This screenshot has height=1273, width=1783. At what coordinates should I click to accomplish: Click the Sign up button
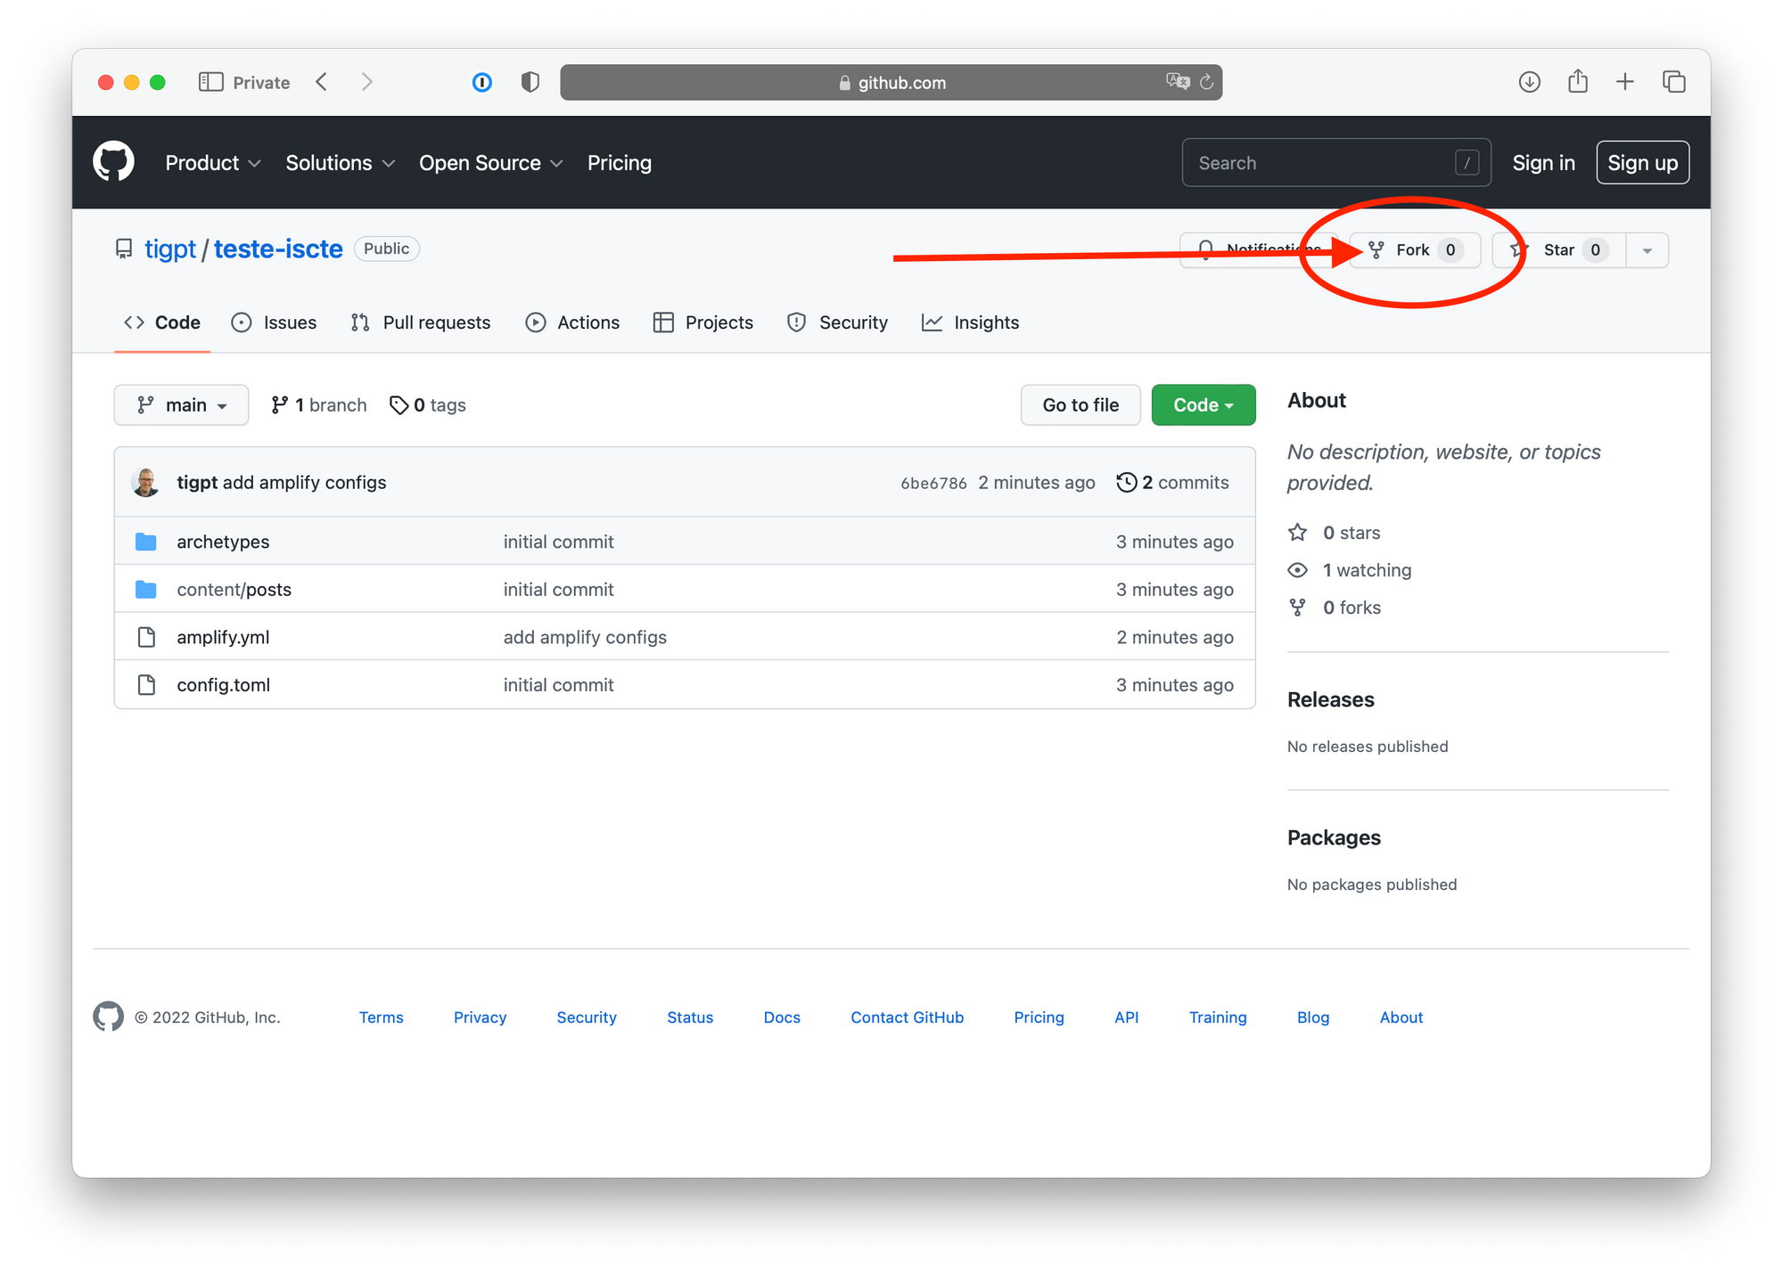tap(1642, 163)
